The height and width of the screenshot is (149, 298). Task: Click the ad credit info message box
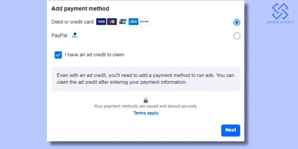tap(146, 79)
